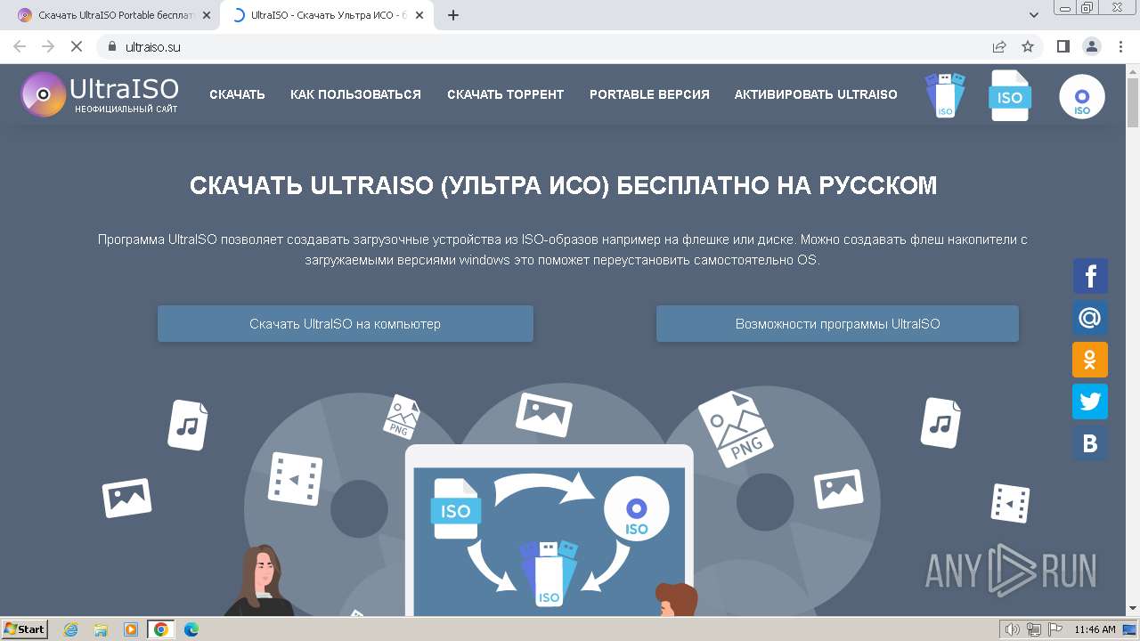The image size is (1140, 641).
Task: Launch Microsoft Edge from the taskbar
Action: click(x=191, y=629)
